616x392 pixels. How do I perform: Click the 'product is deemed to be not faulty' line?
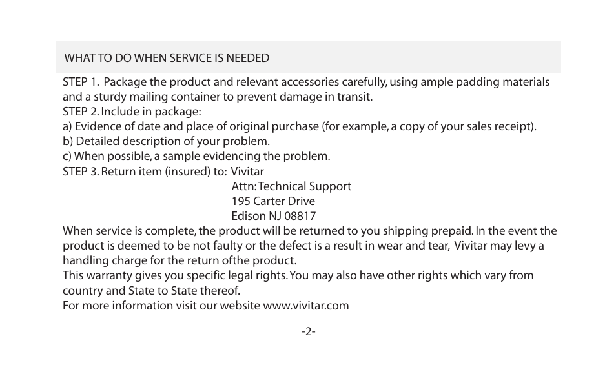click(x=303, y=246)
